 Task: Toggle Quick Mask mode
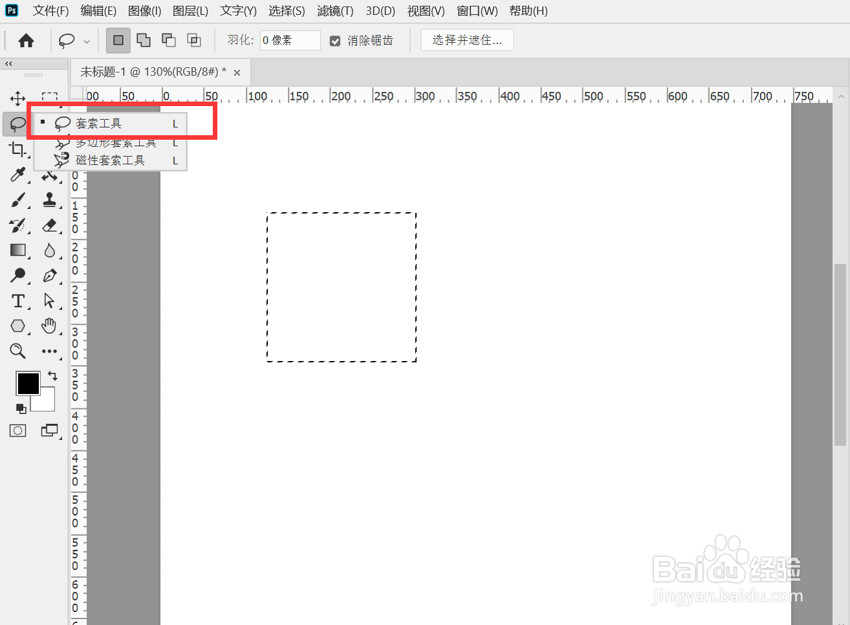click(17, 431)
